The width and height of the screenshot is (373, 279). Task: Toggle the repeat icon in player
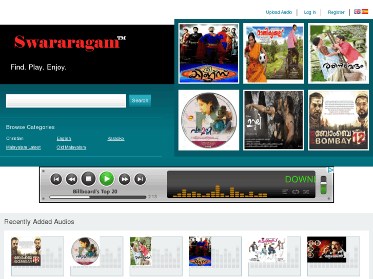(x=296, y=191)
